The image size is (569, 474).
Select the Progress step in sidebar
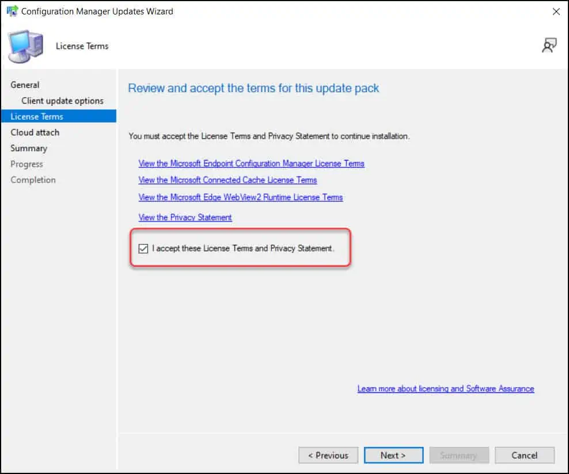pos(27,164)
